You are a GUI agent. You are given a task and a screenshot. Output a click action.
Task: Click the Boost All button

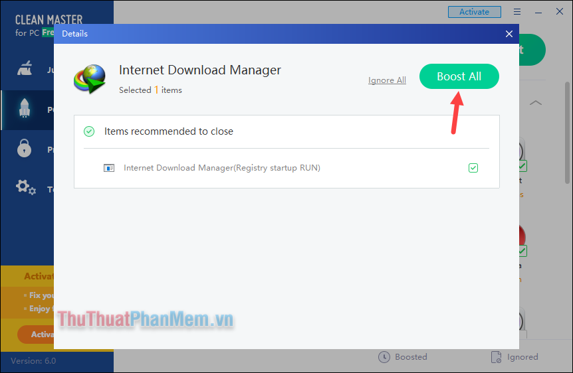click(x=459, y=76)
